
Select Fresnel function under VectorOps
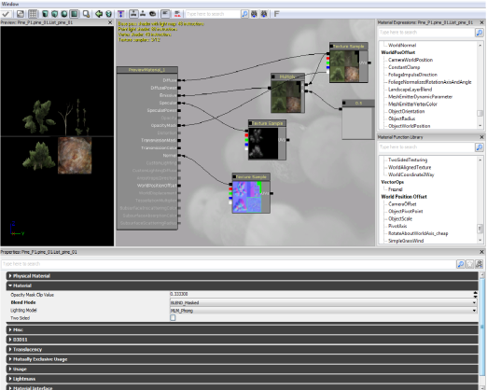395,189
